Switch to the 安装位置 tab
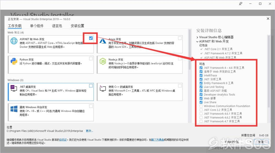The width and height of the screenshot is (275, 153). 77,26
